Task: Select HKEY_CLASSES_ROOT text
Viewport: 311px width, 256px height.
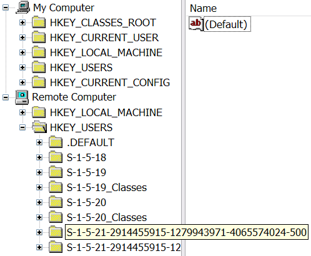Action: 103,22
